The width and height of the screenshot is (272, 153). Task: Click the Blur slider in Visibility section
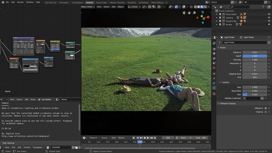pos(254,94)
